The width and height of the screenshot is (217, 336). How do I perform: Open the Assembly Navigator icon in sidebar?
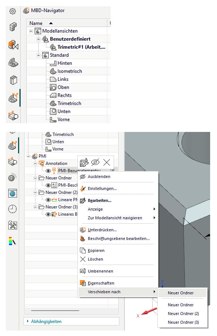(x=13, y=45)
